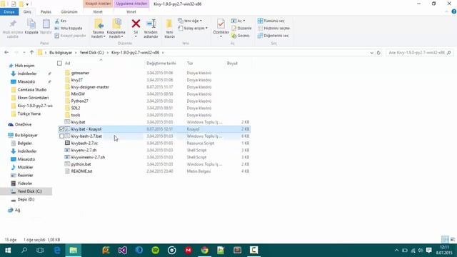The height and width of the screenshot is (257, 457).
Task: Click taskbar search magnifier
Action: [x=24, y=250]
